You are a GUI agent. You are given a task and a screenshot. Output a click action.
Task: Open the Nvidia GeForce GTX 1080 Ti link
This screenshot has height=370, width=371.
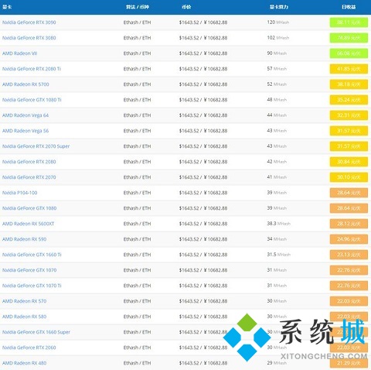[x=32, y=100]
